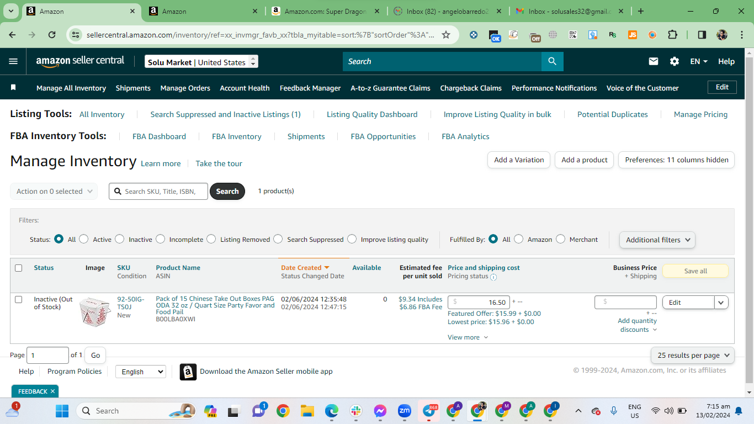Open File Explorer from the taskbar
Viewport: 754px width, 424px height.
point(307,411)
